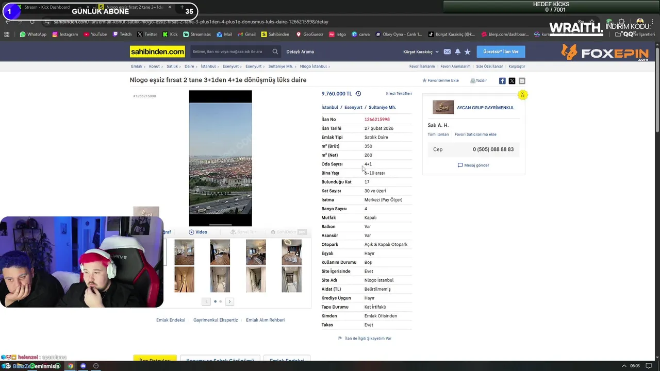
Task: Click Favori Satıcılarıma ekle
Action: point(475,134)
